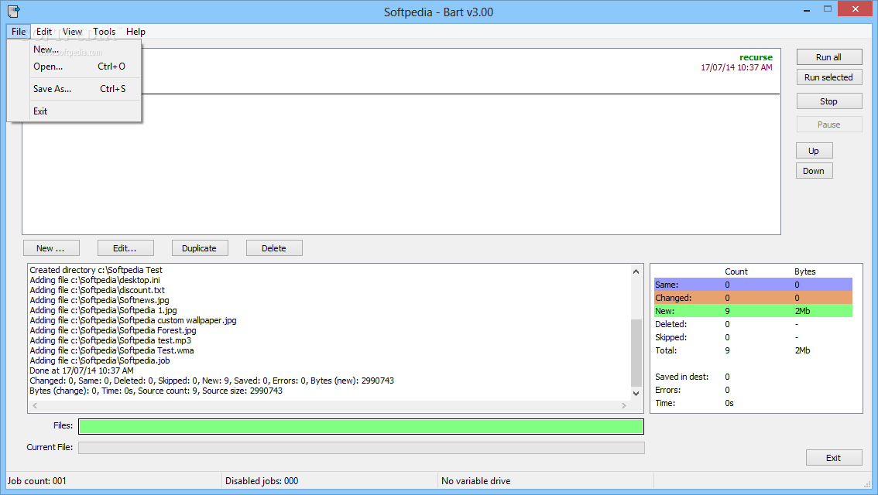Click log line ending 'Softnews.jpg'

99,300
